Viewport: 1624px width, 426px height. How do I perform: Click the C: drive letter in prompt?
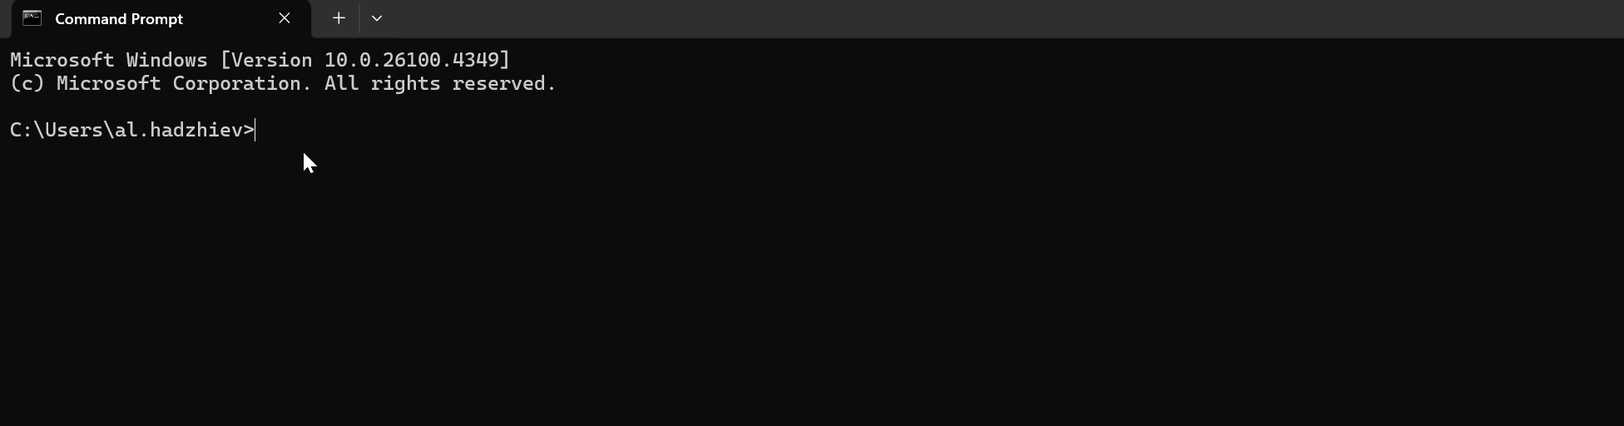[22, 130]
